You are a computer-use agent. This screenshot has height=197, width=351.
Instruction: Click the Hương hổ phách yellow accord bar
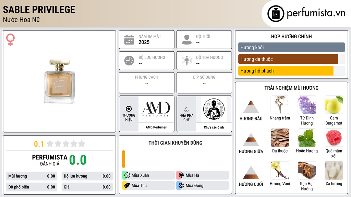tap(286, 71)
